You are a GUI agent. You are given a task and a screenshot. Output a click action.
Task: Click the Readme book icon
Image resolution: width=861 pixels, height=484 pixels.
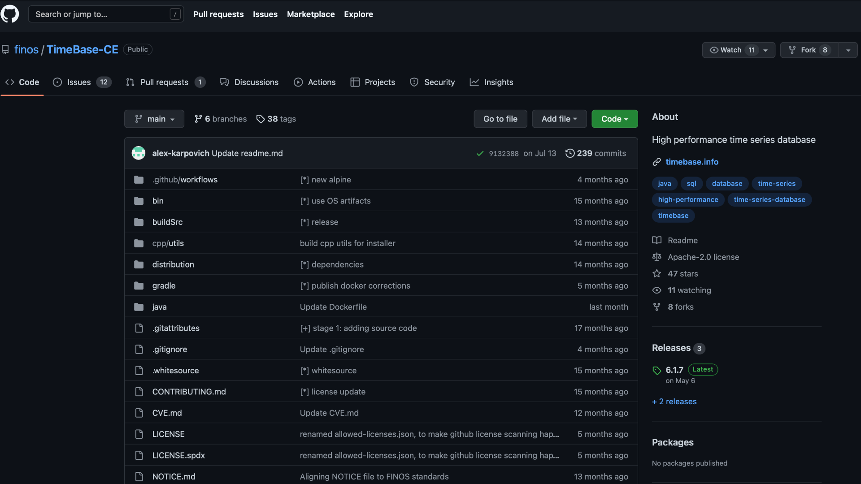click(657, 240)
